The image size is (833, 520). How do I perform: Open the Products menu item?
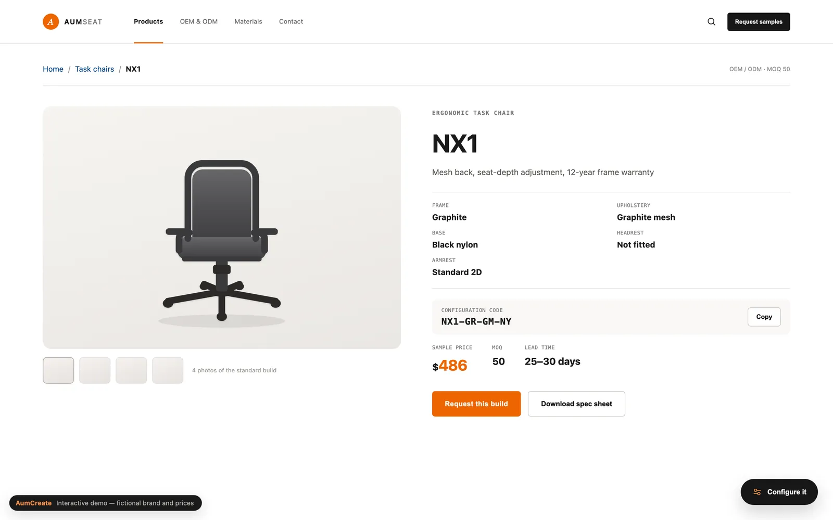[148, 22]
